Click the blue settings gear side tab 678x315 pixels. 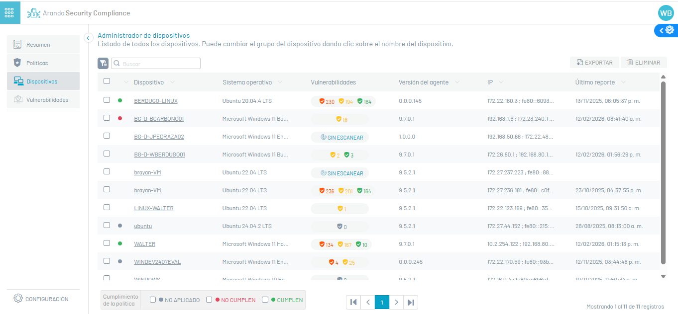click(666, 30)
